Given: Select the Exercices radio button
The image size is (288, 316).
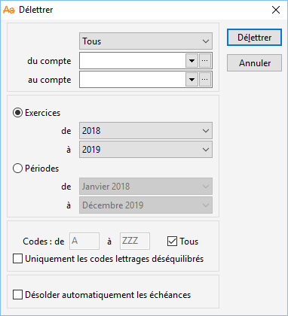Looking at the screenshot, I should pyautogui.click(x=17, y=113).
